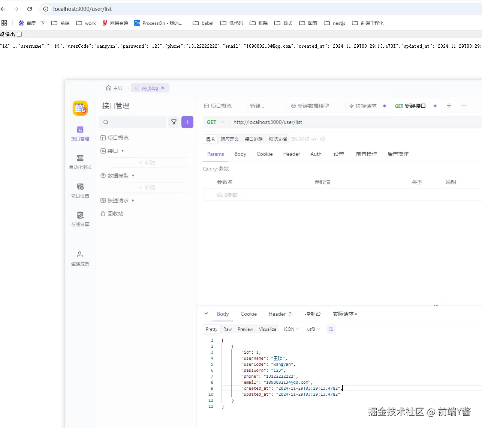Open the 后置操作 tab
The image size is (482, 428).
[x=398, y=154]
